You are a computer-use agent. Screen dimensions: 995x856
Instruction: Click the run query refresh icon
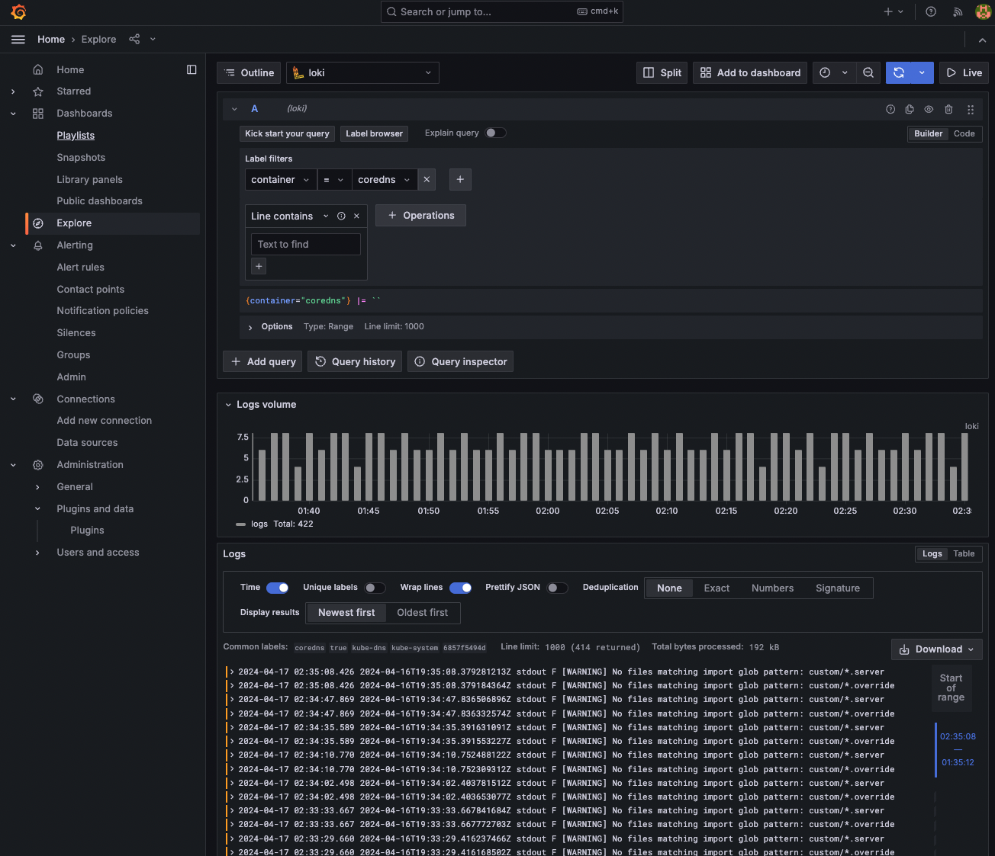click(899, 72)
